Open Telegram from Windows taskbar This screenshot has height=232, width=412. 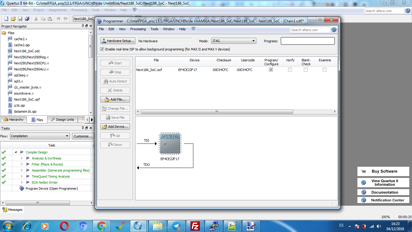pyautogui.click(x=177, y=226)
